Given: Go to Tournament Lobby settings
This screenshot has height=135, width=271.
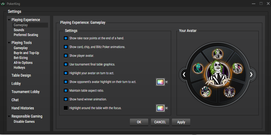Looking at the screenshot, I should click(25, 92).
